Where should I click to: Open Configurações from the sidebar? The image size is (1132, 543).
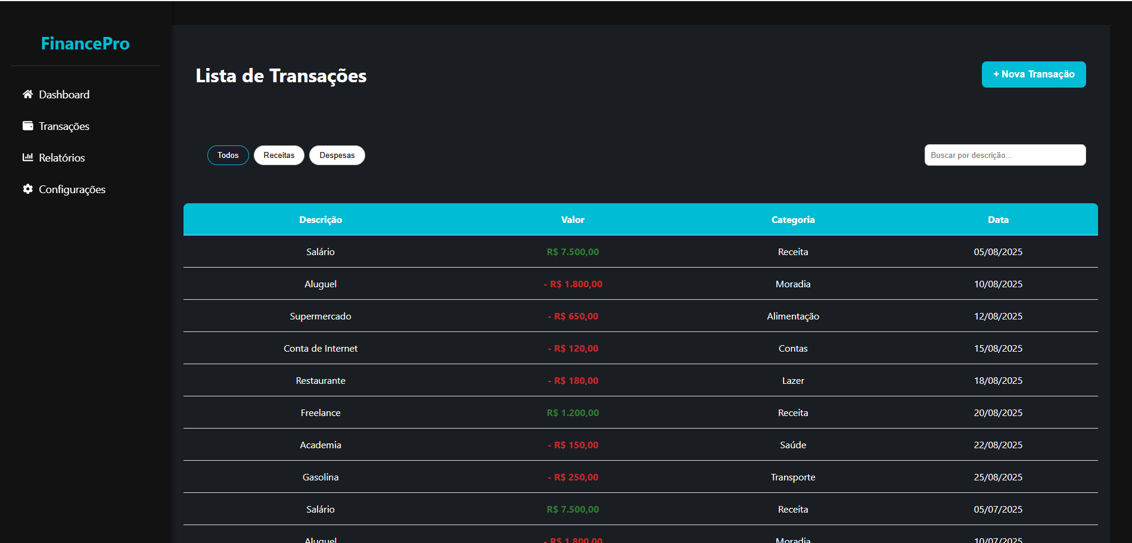(72, 190)
